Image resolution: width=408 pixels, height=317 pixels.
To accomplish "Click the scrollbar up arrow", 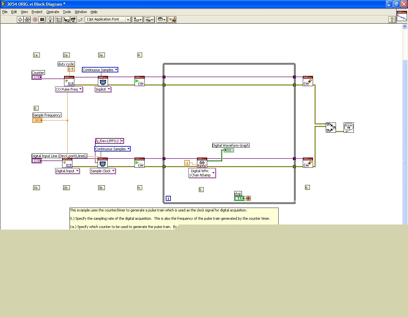I will pos(405,27).
